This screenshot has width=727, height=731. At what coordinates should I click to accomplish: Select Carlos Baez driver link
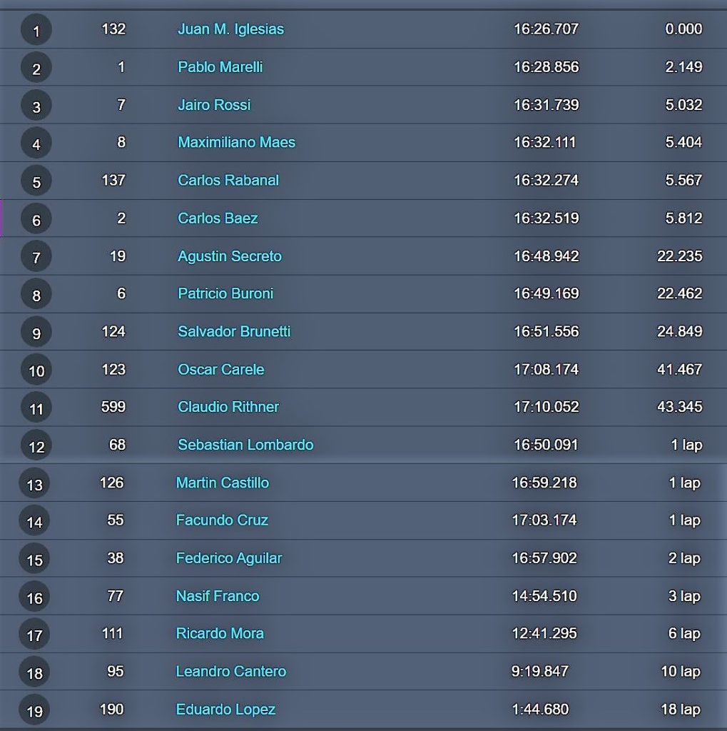click(x=218, y=218)
